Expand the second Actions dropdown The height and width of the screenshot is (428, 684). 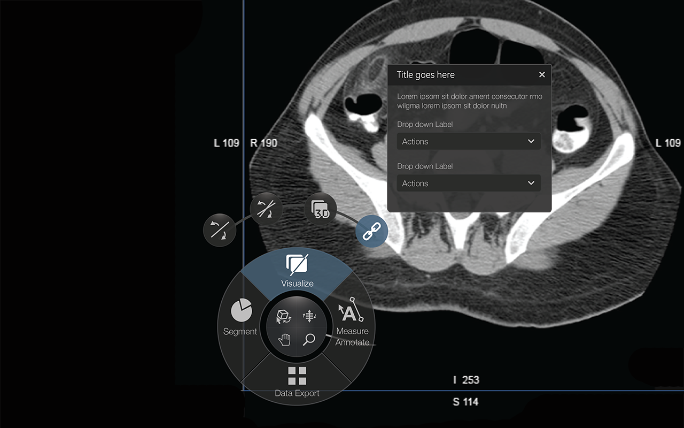click(469, 184)
